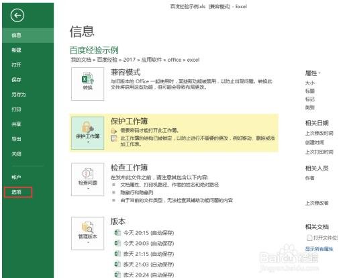Open the 保护工作簿 lock icon button
345x278 pixels.
(87, 133)
